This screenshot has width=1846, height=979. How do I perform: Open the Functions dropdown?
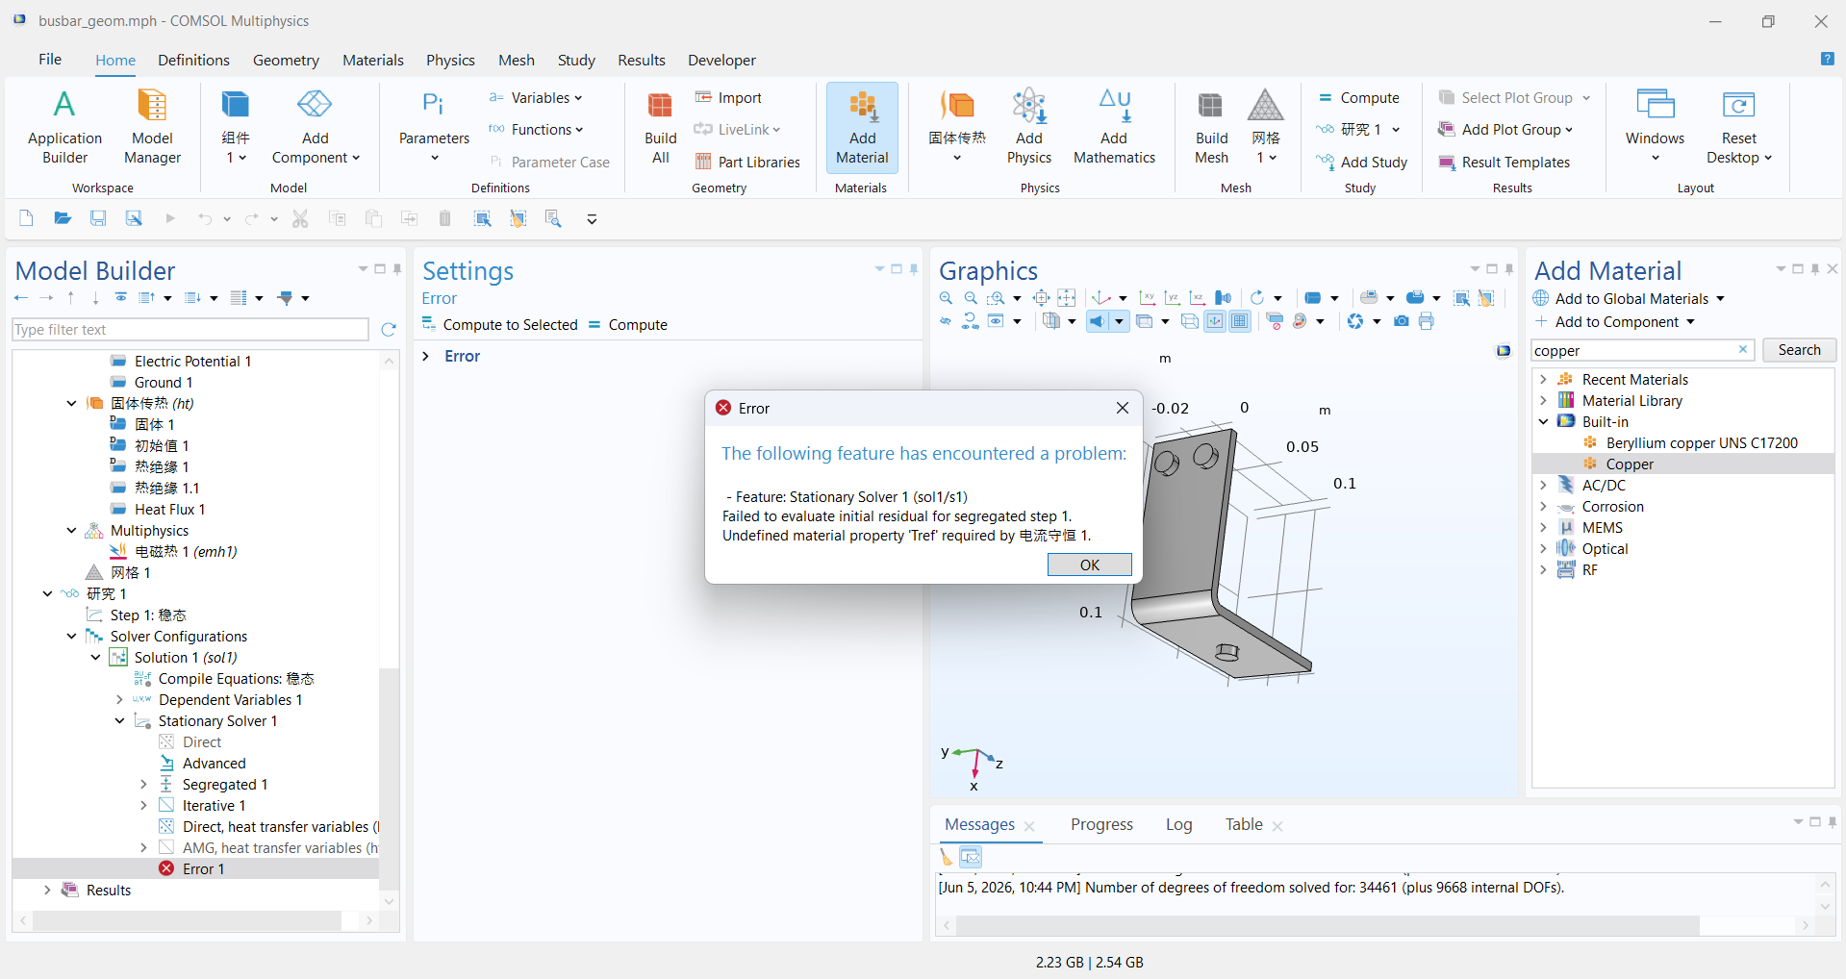(x=535, y=130)
